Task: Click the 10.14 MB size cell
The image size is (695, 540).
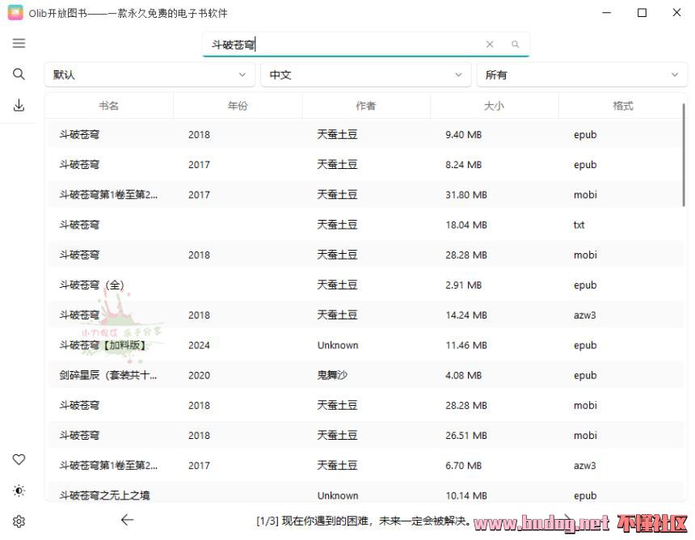Action: [x=466, y=496]
